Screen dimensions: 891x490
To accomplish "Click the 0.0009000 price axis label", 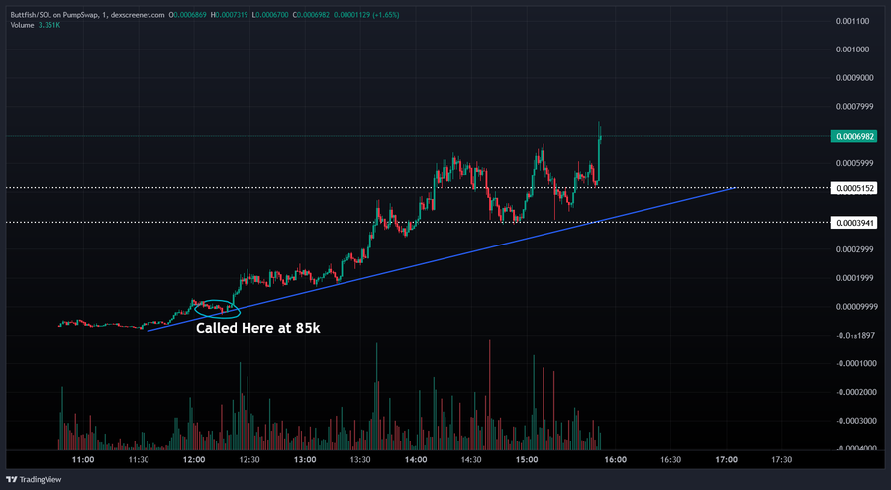I will point(854,78).
